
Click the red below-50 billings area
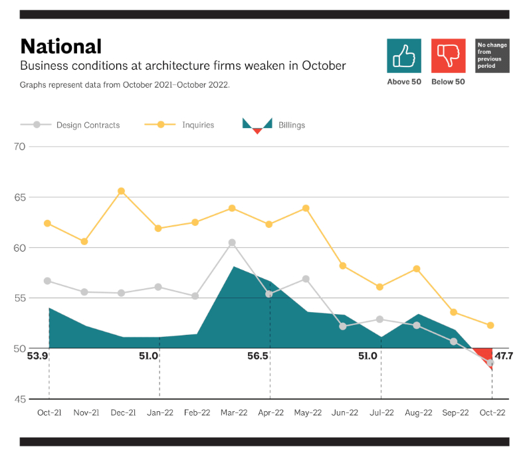pos(485,355)
